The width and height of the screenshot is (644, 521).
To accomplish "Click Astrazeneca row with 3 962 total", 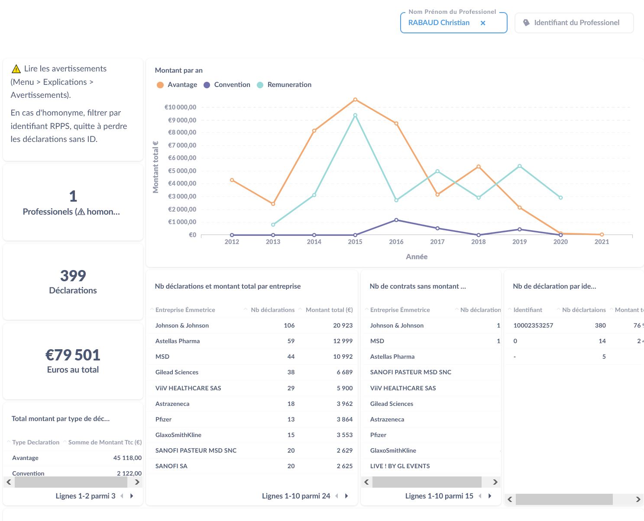I will pyautogui.click(x=252, y=404).
